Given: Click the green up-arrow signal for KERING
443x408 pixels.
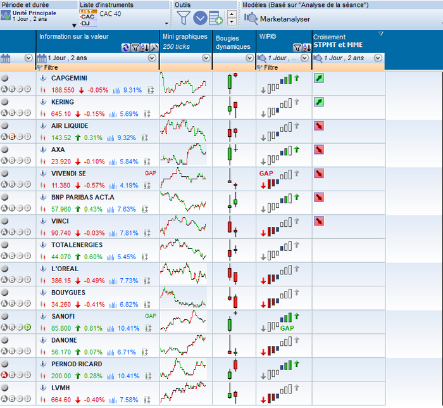Looking at the screenshot, I should [x=319, y=102].
